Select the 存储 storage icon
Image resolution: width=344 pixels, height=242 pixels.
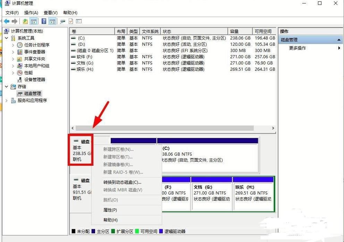13,87
